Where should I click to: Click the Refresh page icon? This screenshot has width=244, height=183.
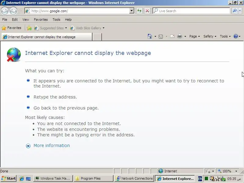(139, 11)
